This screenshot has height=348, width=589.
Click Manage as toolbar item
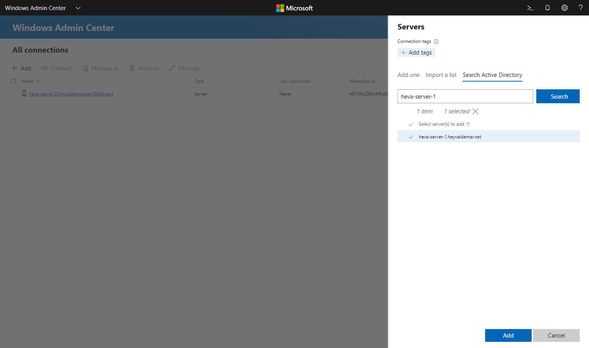click(100, 68)
